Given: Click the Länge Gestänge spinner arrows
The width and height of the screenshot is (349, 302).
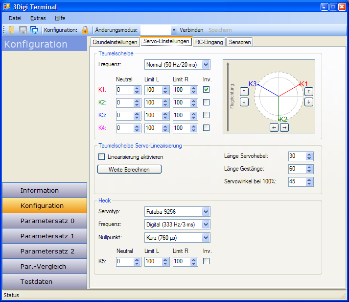Looking at the screenshot, I should coord(309,169).
